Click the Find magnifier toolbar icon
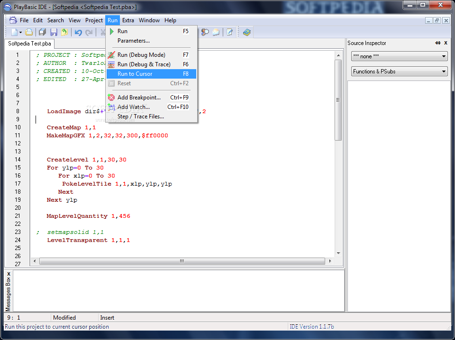Screen dimensions: 455x340 [x=205, y=32]
